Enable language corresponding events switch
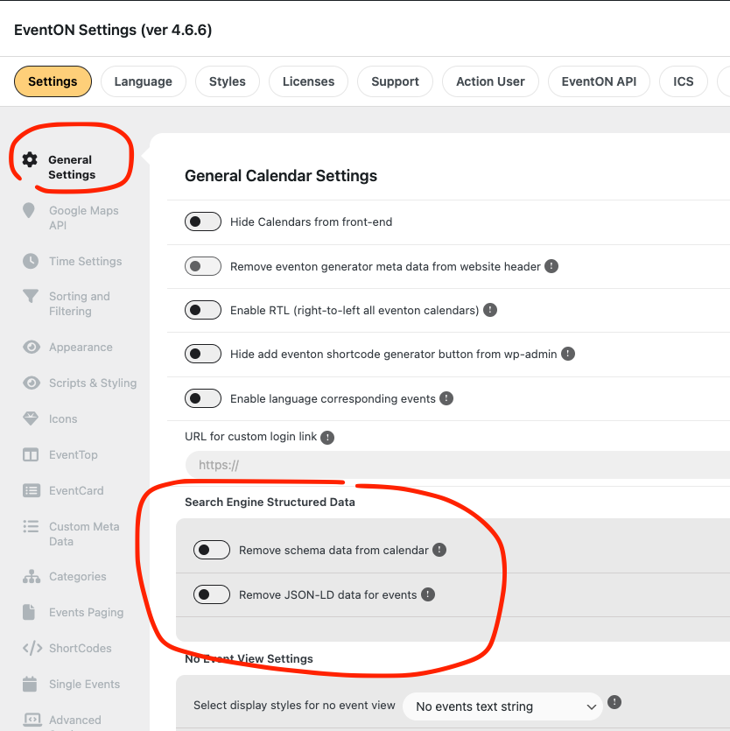This screenshot has height=731, width=730. [203, 398]
